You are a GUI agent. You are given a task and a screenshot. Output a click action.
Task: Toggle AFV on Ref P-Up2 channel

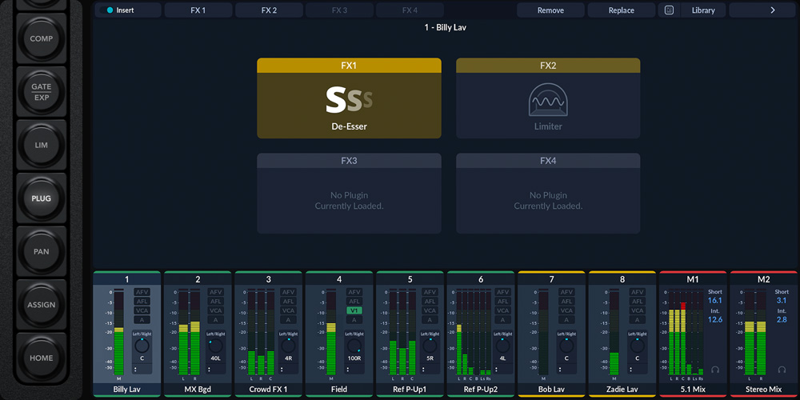[x=502, y=292]
